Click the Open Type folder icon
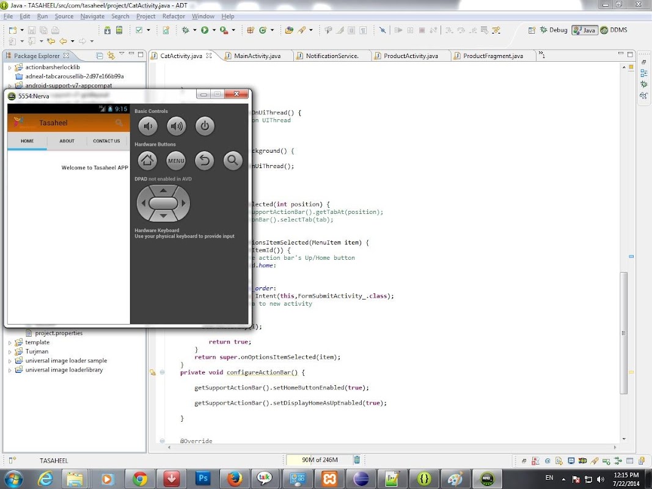This screenshot has width=652, height=489. [289, 30]
